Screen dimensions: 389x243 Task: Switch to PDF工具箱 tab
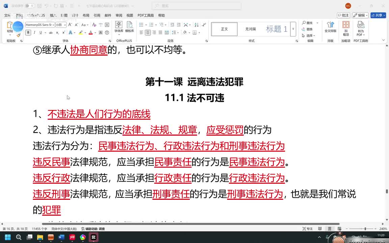[x=146, y=16]
